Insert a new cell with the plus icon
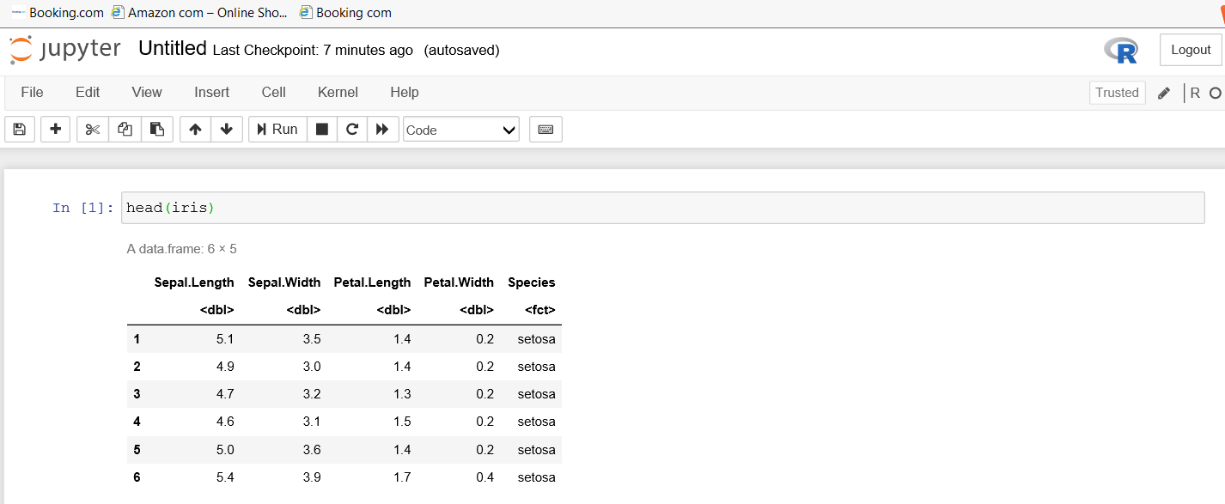 point(55,129)
